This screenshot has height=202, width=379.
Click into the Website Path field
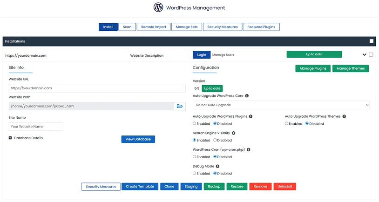[x=91, y=106]
